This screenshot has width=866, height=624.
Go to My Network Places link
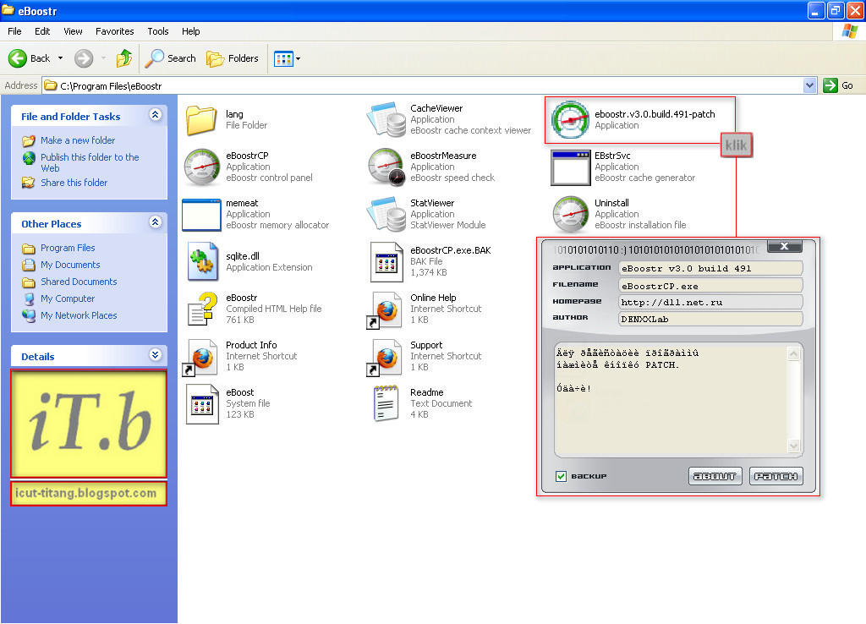pyautogui.click(x=79, y=315)
